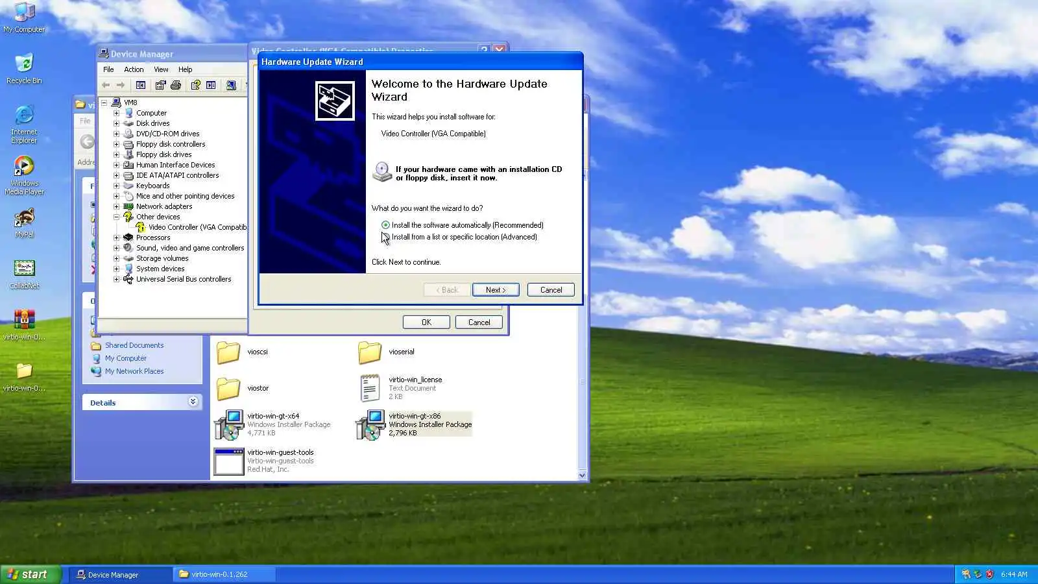Viewport: 1038px width, 584px height.
Task: Click the Scan for hardware changes toolbar icon
Action: tap(231, 85)
